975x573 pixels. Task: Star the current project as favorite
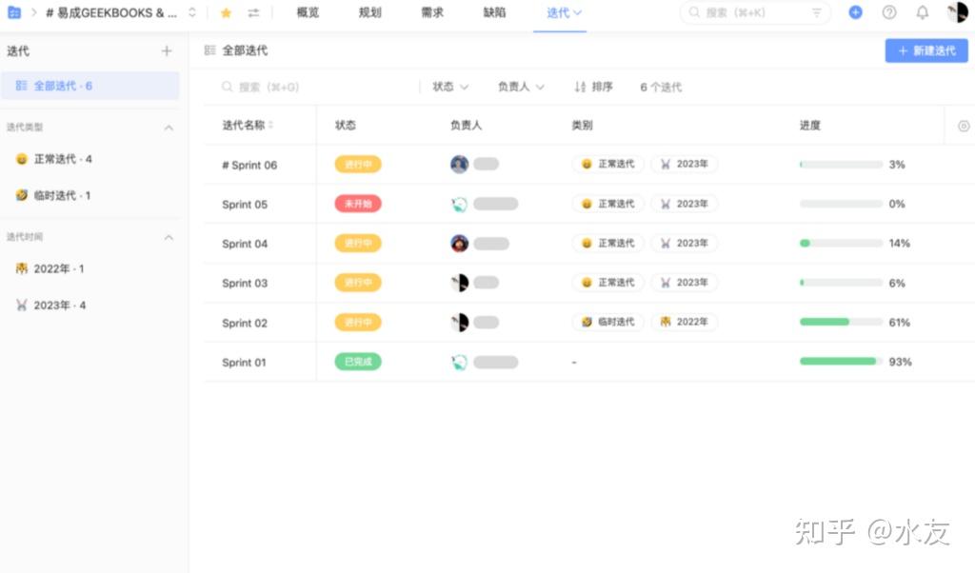point(225,12)
